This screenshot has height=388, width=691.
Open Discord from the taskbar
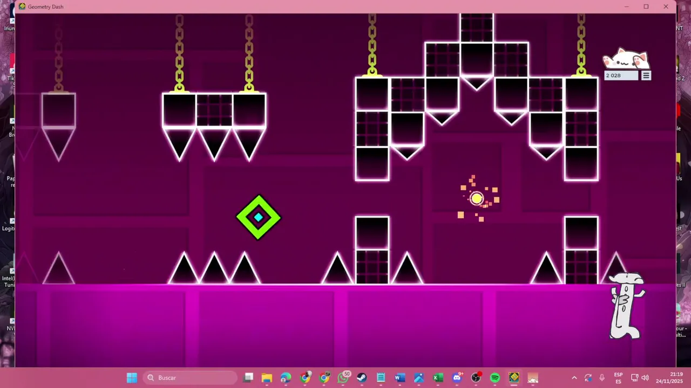click(457, 378)
